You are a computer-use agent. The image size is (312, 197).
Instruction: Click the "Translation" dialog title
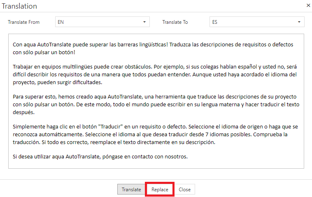pyautogui.click(x=19, y=6)
